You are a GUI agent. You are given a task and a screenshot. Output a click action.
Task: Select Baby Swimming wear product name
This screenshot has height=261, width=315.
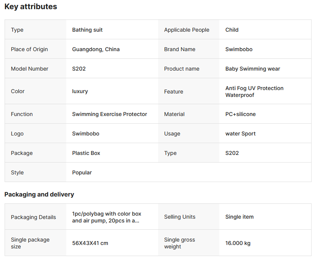[x=253, y=69]
